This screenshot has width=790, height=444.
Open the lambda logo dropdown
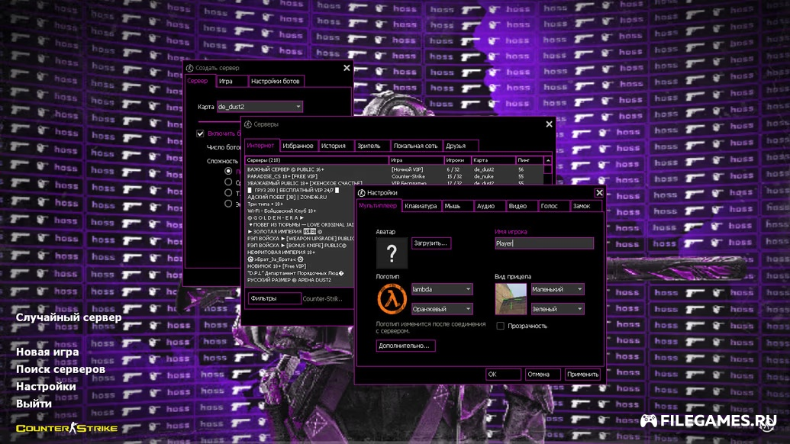(x=441, y=289)
